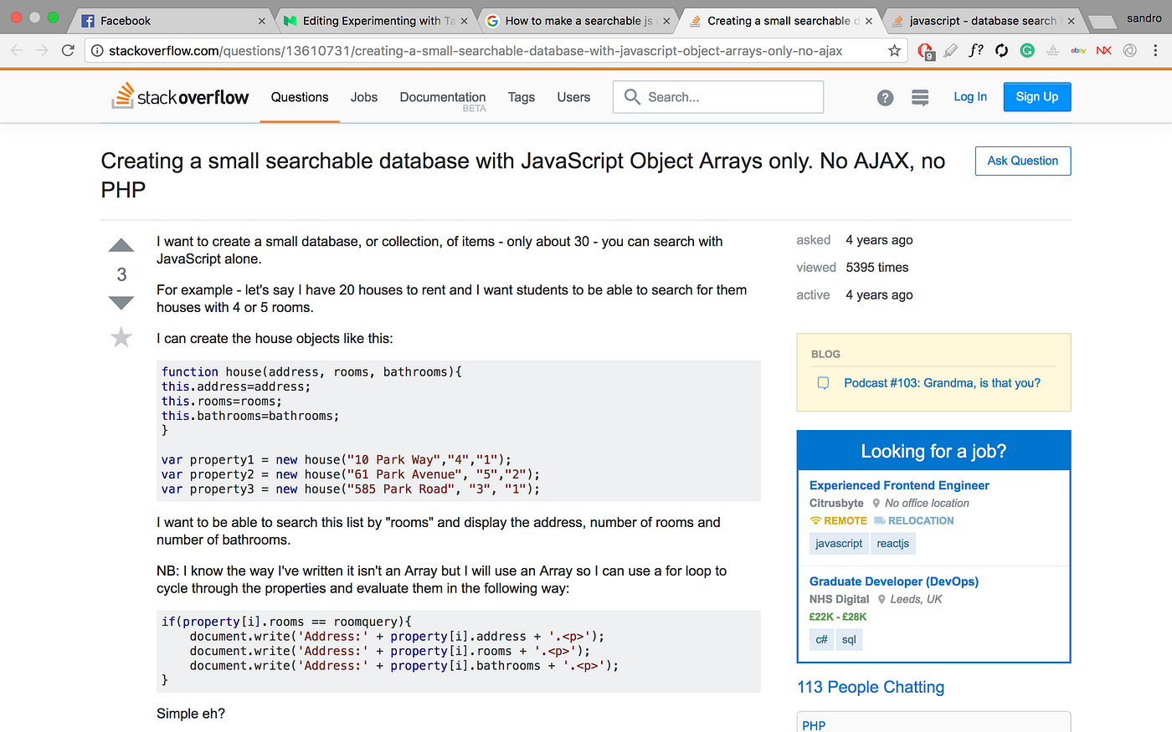Viewport: 1172px width, 732px height.
Task: Switch to the 'How to make a searchable js' tab
Action: click(578, 21)
